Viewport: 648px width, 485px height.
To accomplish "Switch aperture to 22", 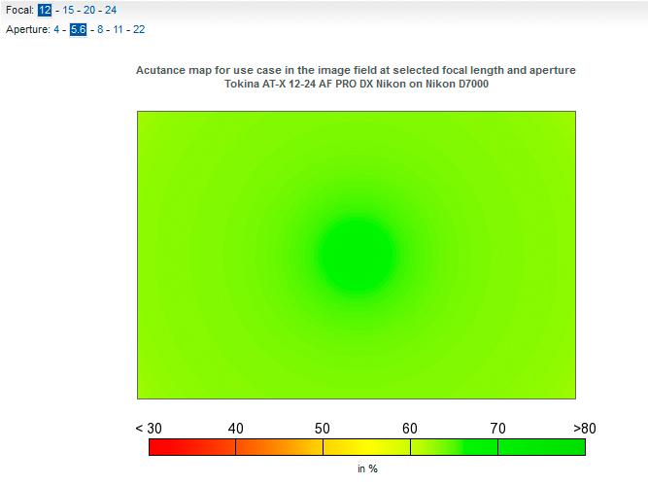I will [139, 29].
